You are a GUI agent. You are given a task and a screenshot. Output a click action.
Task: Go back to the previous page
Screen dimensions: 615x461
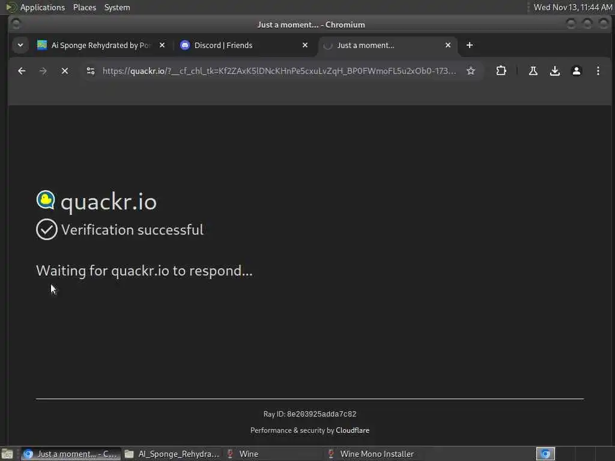(x=22, y=71)
